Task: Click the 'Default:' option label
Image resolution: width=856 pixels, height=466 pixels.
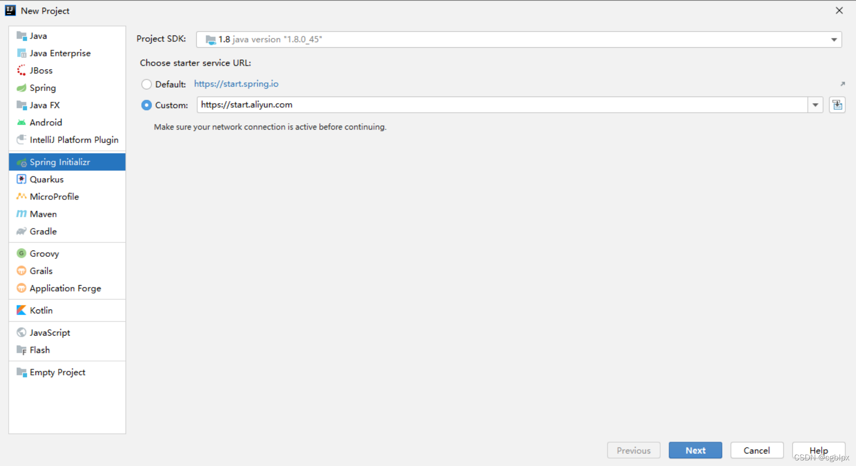Action: [171, 84]
